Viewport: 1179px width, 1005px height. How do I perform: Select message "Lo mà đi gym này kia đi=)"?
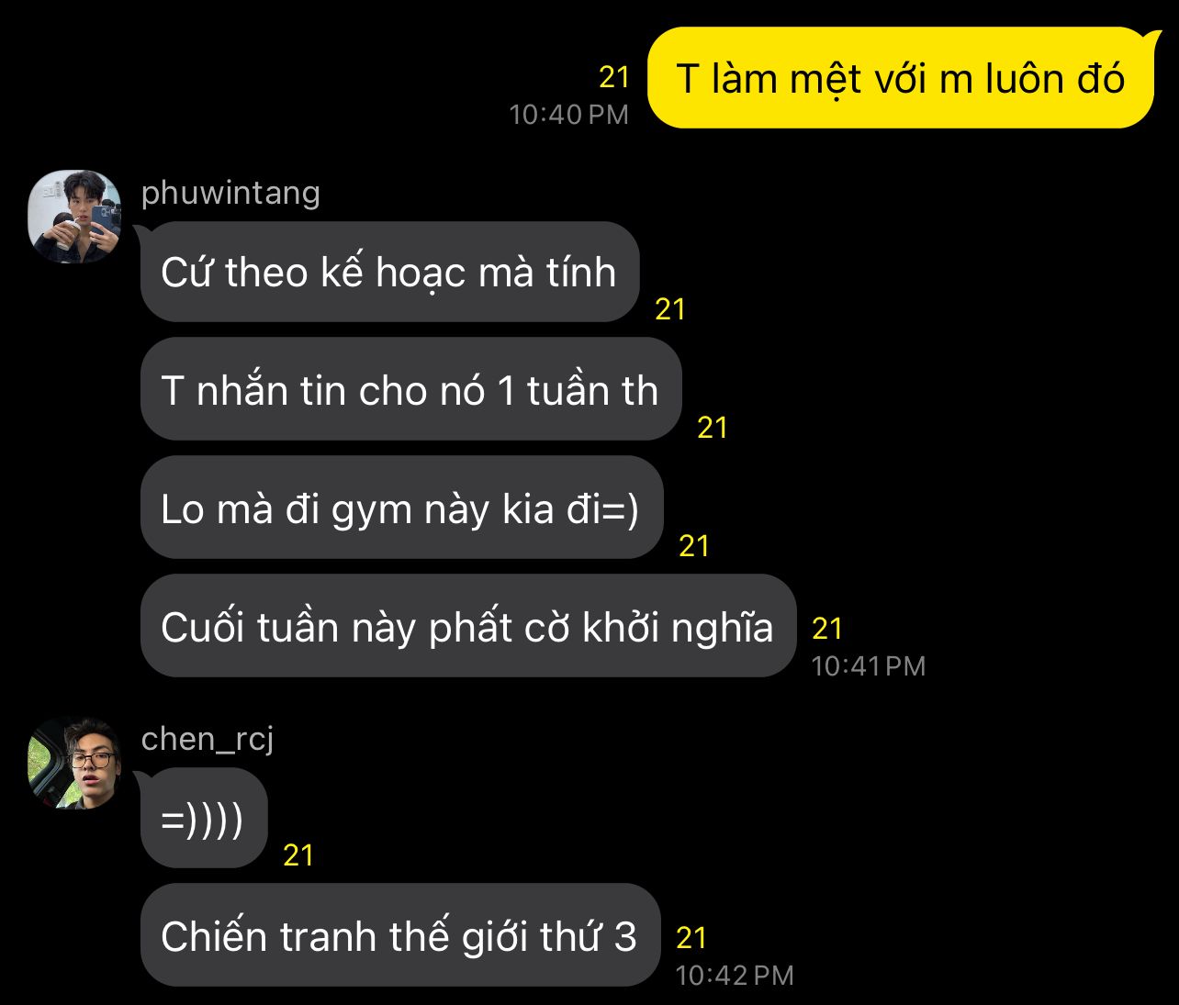(x=401, y=508)
